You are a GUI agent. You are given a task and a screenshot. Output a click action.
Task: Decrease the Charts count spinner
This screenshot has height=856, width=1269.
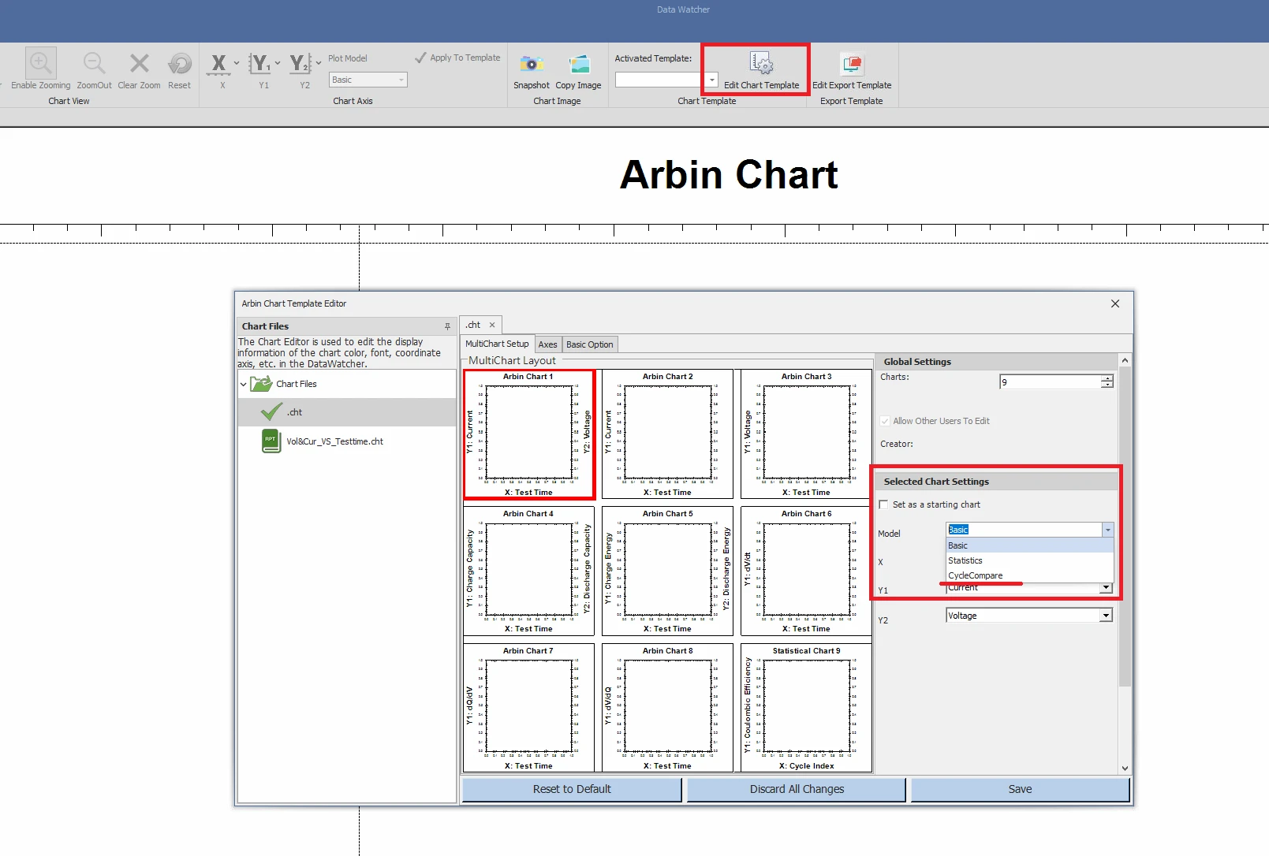pyautogui.click(x=1107, y=385)
